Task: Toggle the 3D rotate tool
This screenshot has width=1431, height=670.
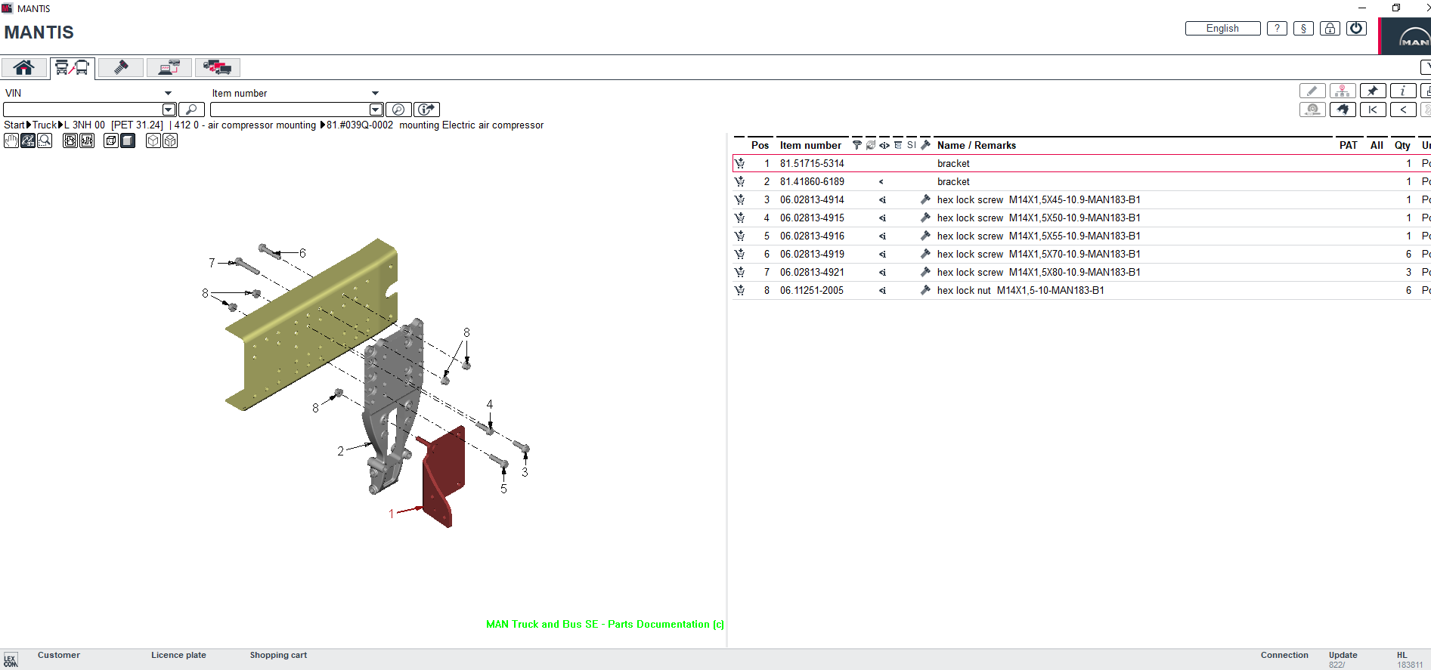Action: (28, 140)
